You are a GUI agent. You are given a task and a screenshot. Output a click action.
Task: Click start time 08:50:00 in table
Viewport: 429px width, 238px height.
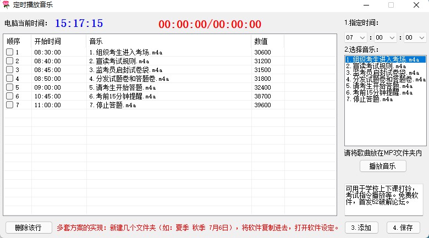(x=48, y=79)
